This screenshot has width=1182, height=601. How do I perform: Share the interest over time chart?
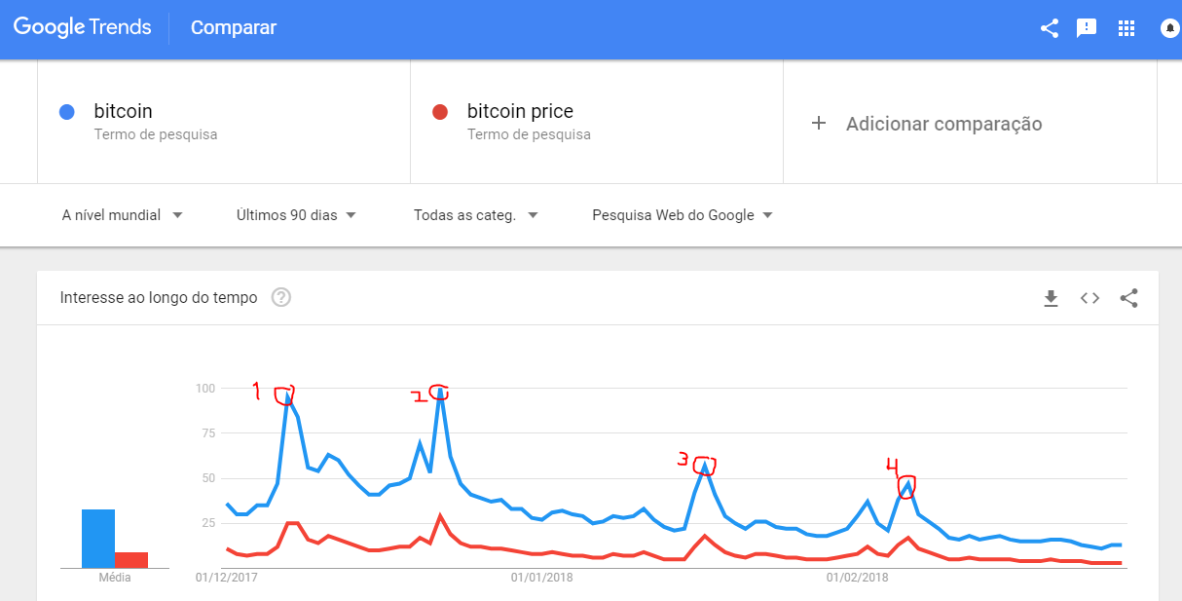1128,298
